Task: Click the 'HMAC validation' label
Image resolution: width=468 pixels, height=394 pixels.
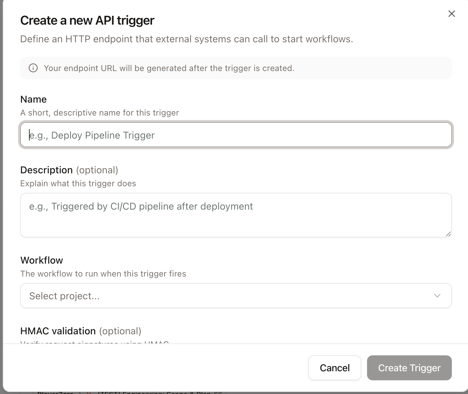Action: (x=58, y=331)
